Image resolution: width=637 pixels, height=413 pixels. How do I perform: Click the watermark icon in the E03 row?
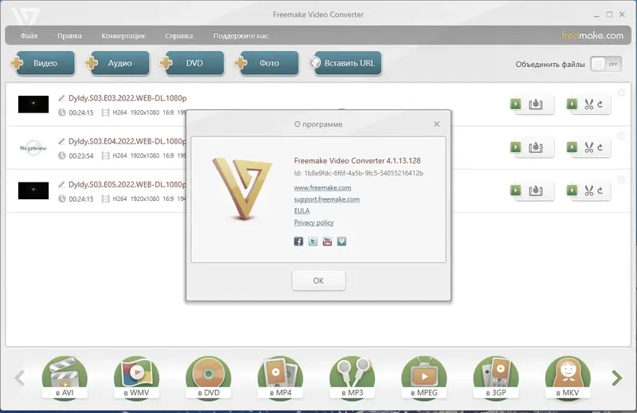tap(536, 104)
